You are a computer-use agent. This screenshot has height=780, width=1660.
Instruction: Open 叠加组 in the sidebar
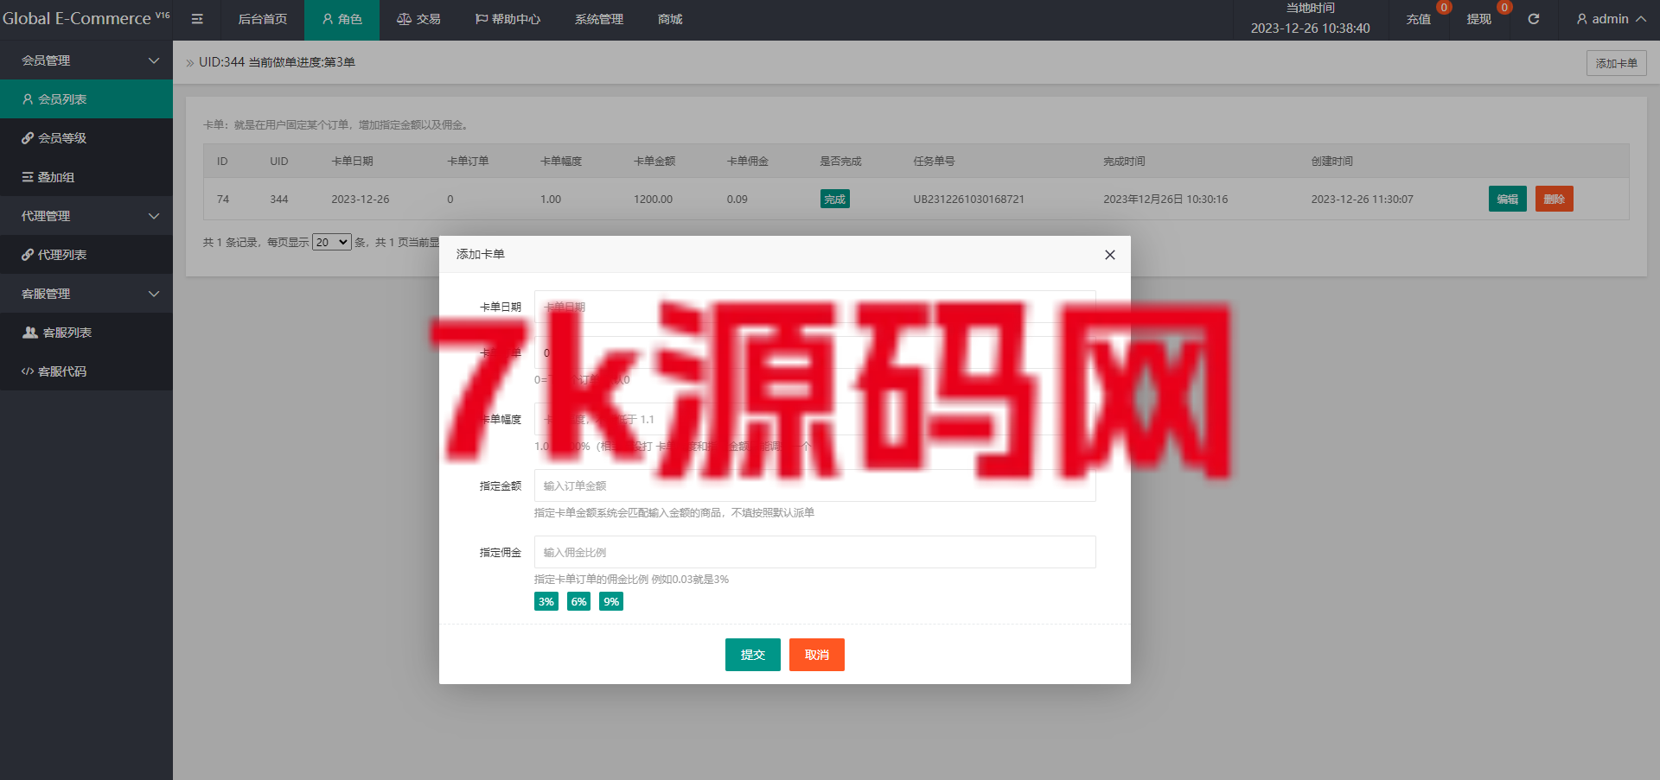(86, 177)
